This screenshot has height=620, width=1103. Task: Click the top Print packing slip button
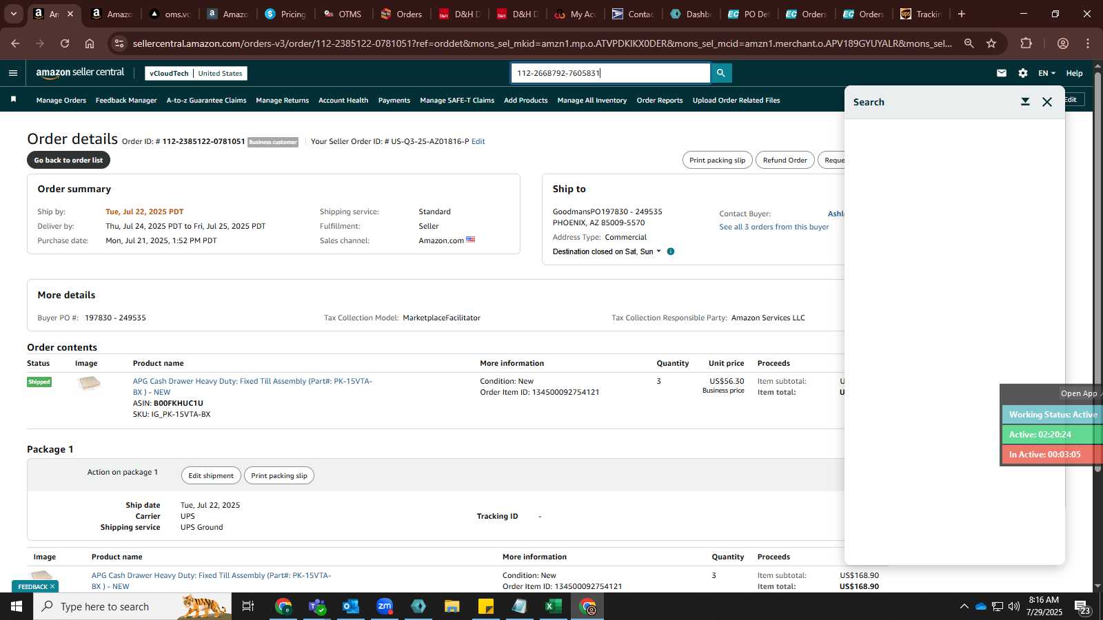pyautogui.click(x=718, y=160)
